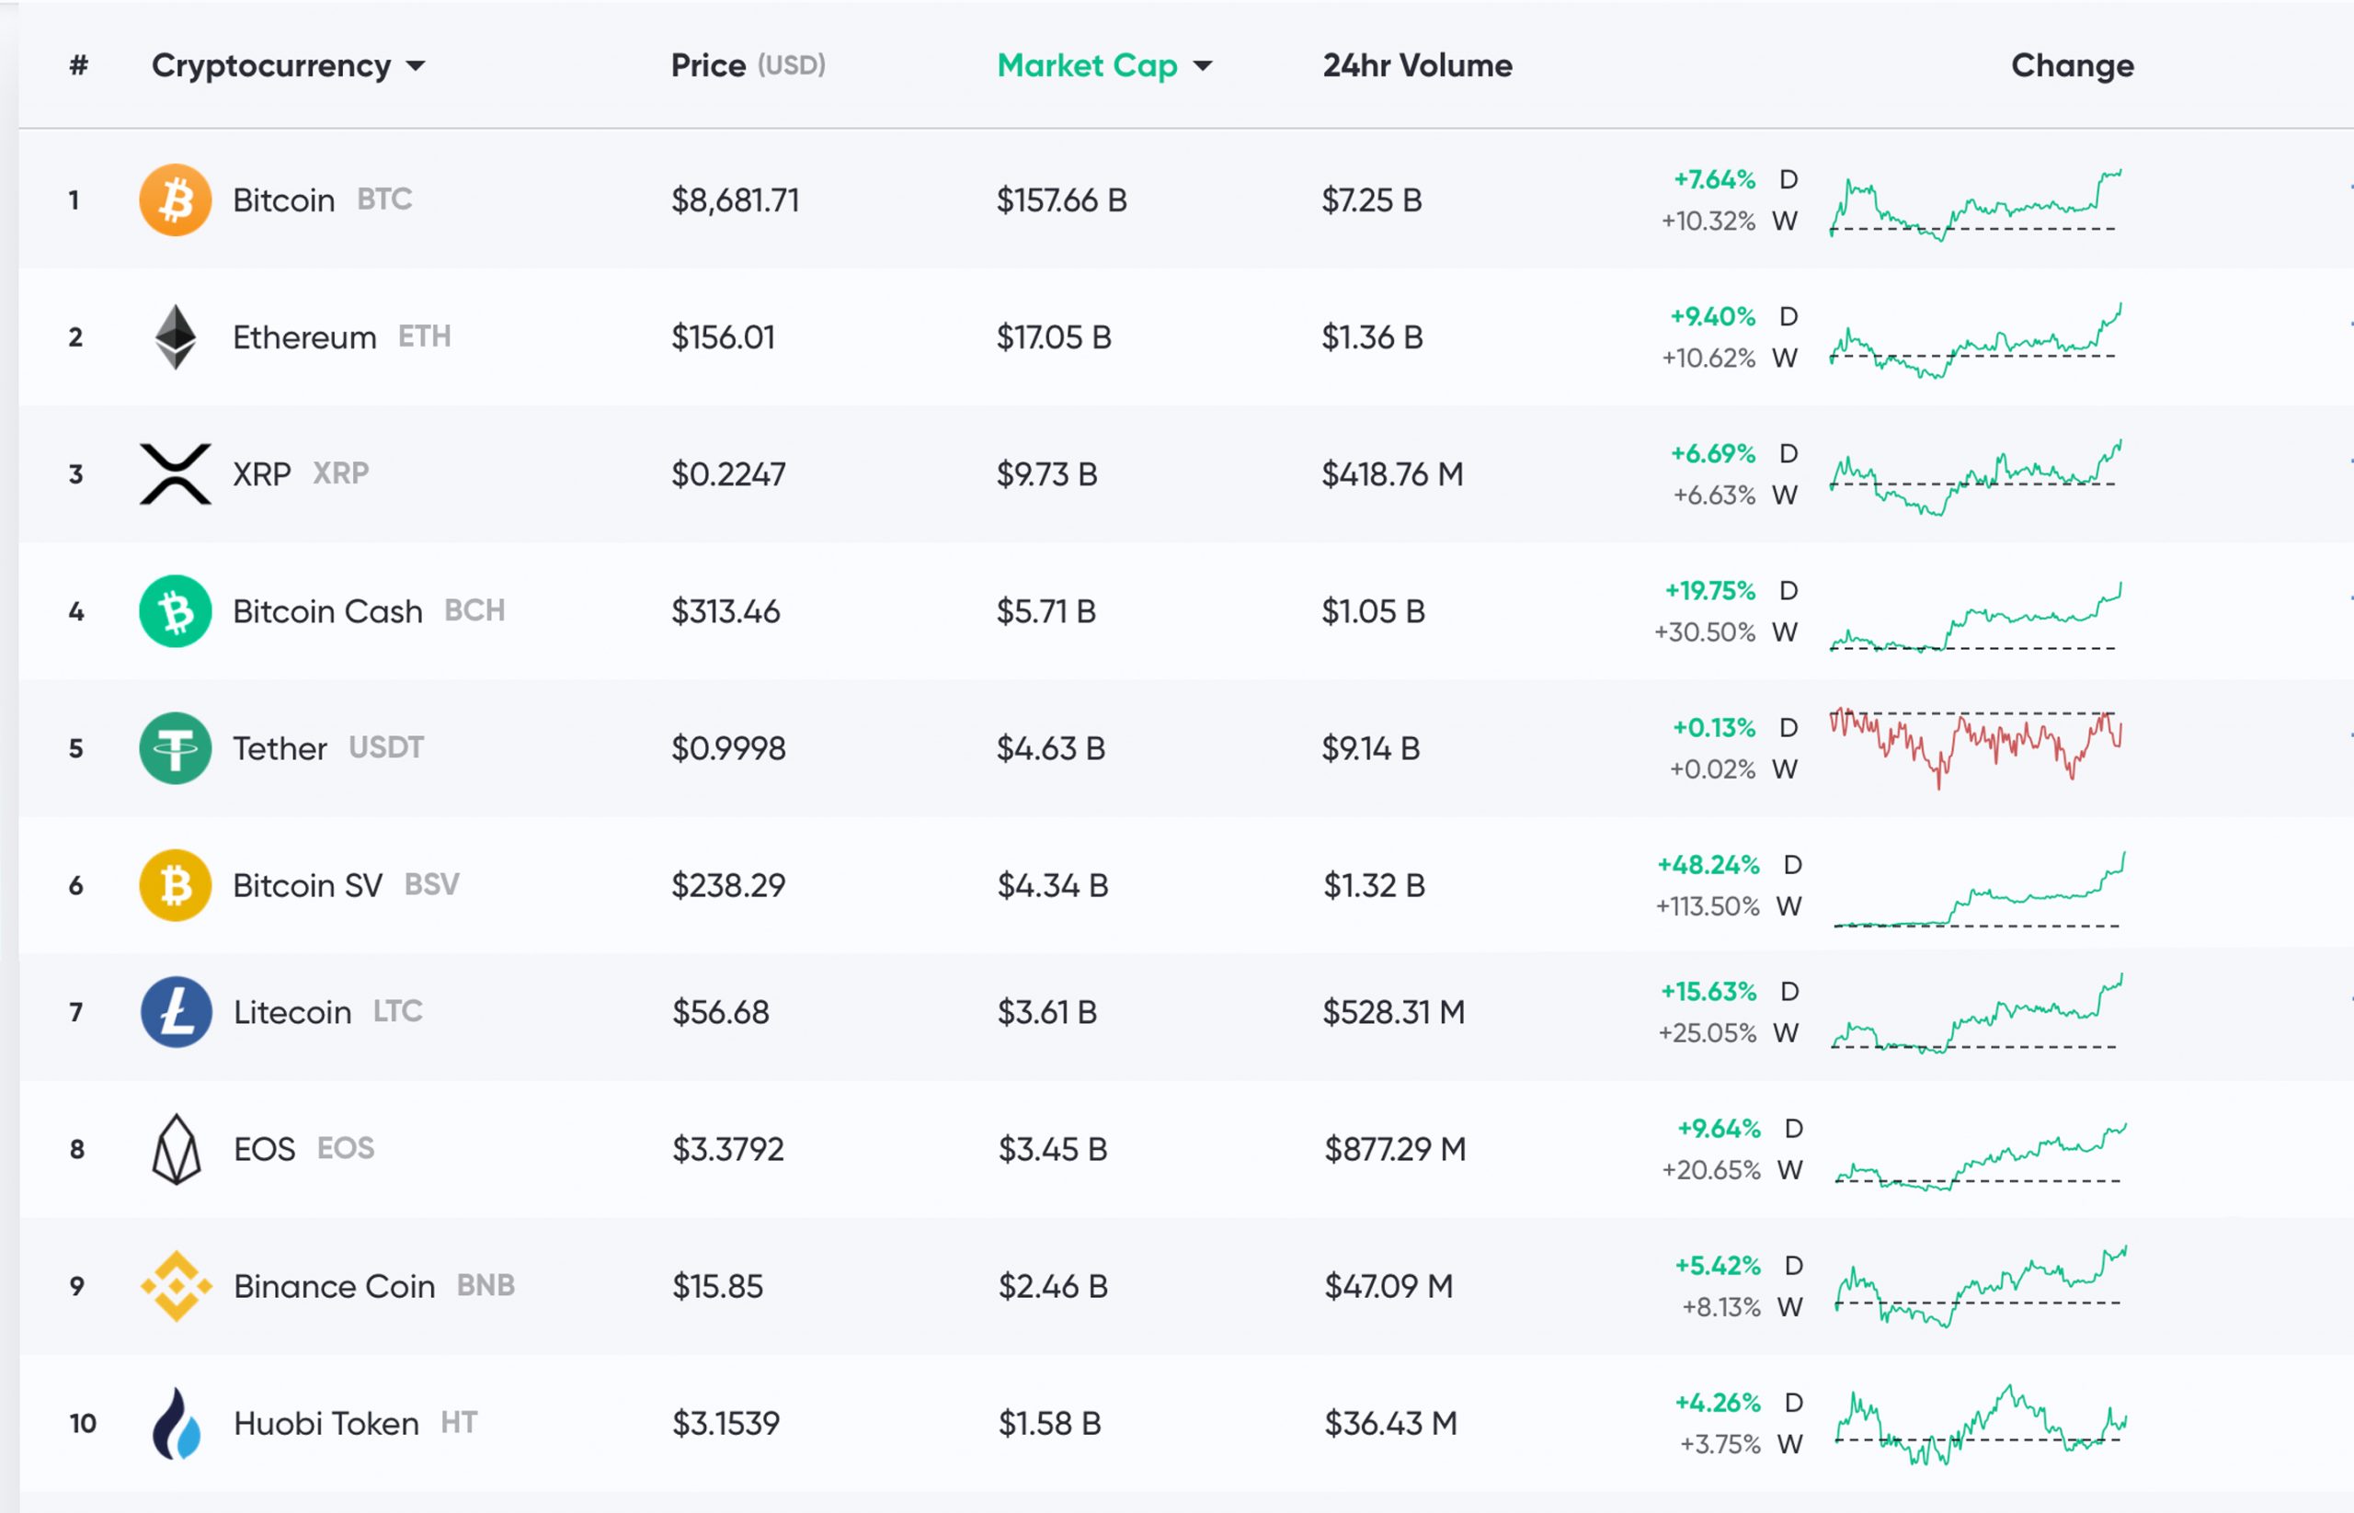Click the XRP black X logo
Screen dimensions: 2354x1513
pos(175,473)
